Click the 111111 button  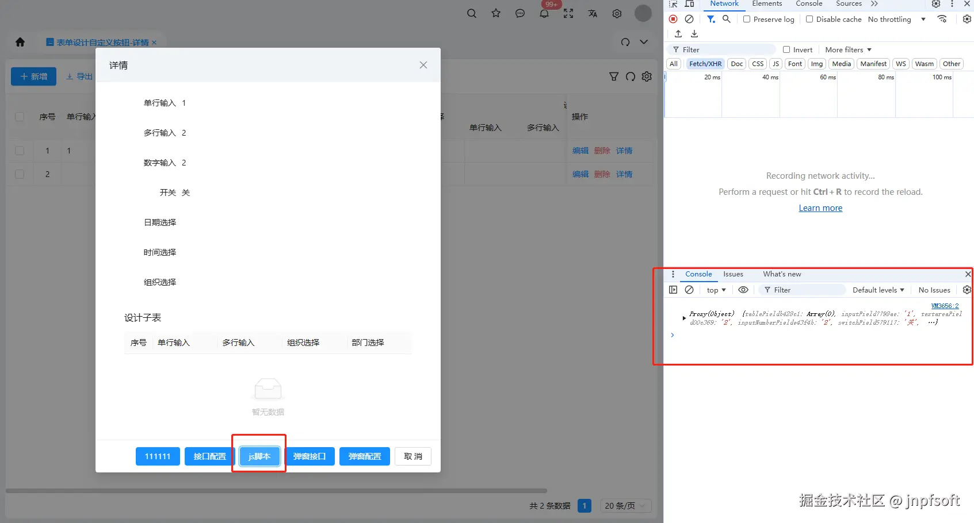(x=158, y=456)
